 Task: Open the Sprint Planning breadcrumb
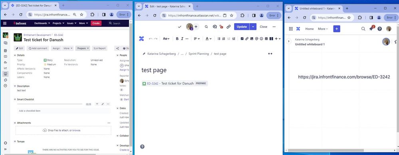(x=199, y=54)
